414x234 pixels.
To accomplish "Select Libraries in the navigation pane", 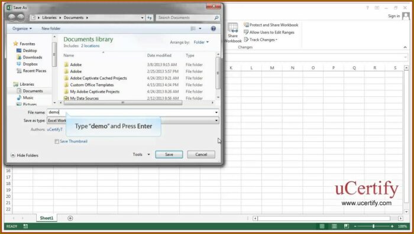I will (24, 84).
